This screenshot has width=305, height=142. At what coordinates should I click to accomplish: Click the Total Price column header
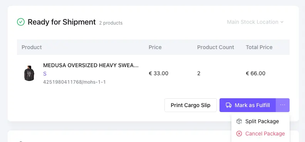[259, 47]
